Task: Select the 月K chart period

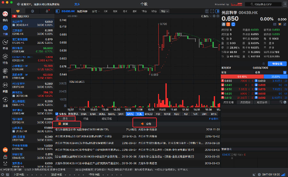Action: [125, 12]
